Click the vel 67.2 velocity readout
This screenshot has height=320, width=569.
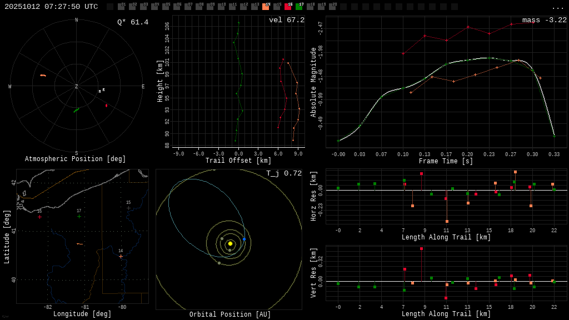[287, 20]
